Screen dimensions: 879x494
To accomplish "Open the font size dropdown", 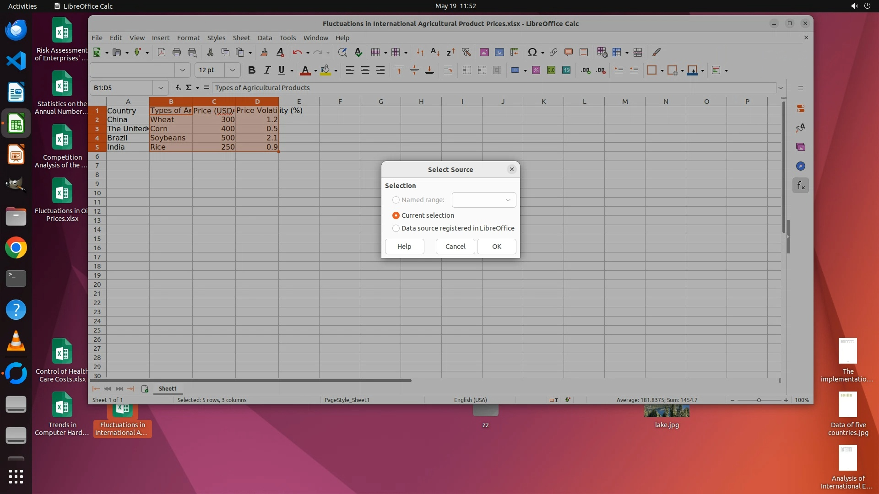I will [x=233, y=70].
